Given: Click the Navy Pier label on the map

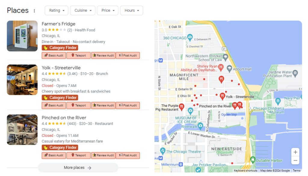Looking at the screenshot, I should tap(292, 98).
